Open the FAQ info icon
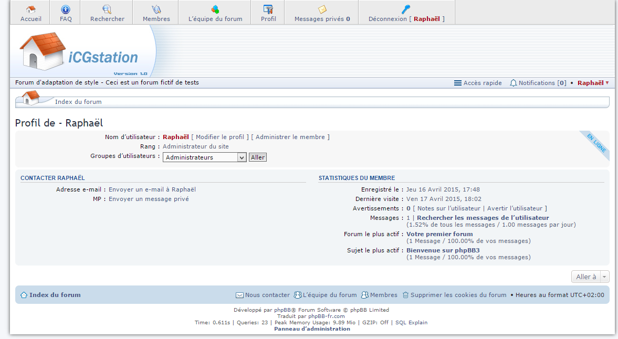Viewport: 618px width, 339px height. click(x=66, y=9)
